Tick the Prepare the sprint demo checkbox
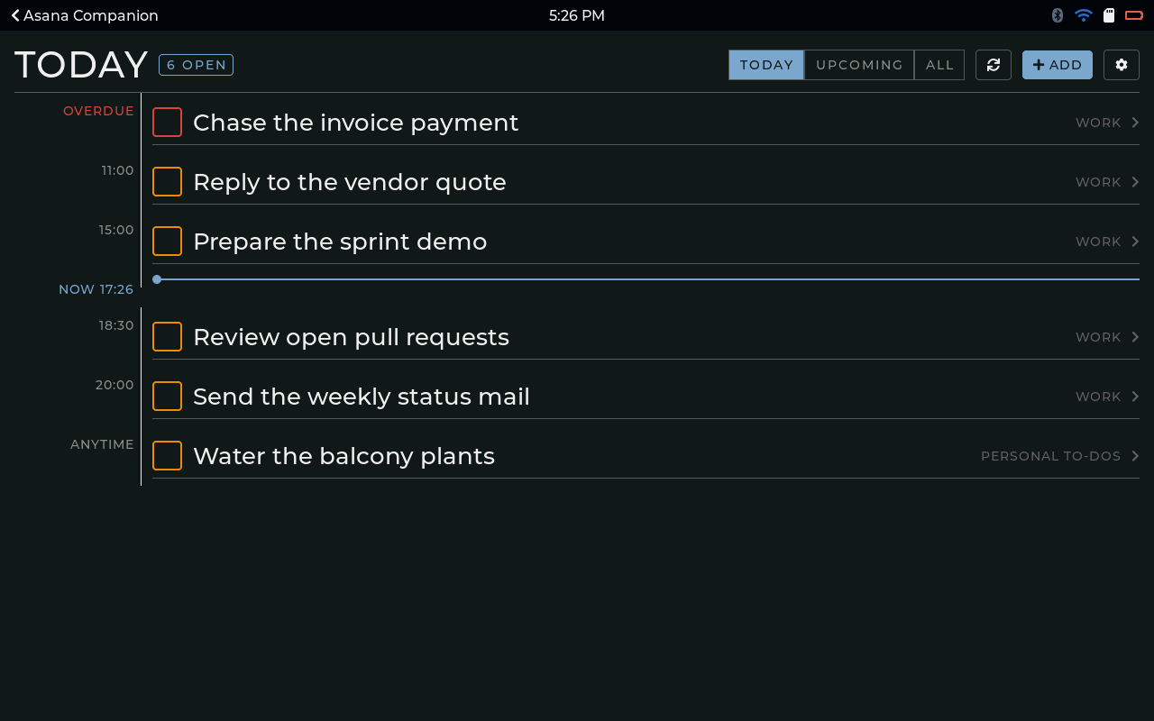Screen dimensions: 1154x721 tap(167, 242)
